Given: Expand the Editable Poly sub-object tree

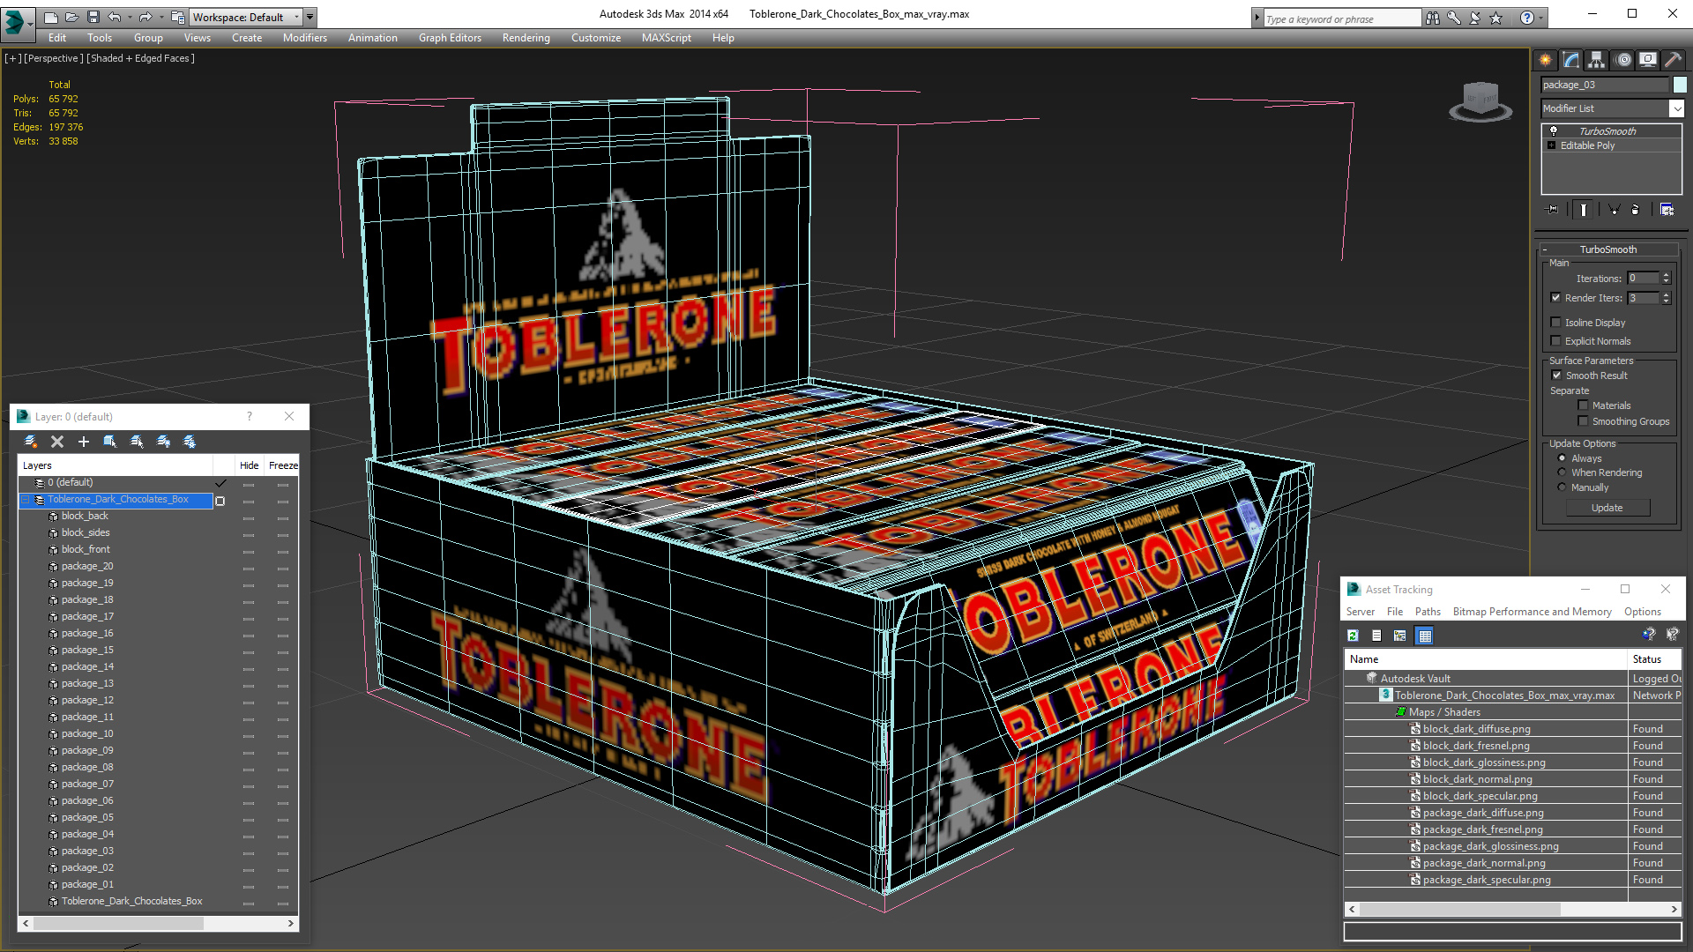Looking at the screenshot, I should (x=1552, y=145).
